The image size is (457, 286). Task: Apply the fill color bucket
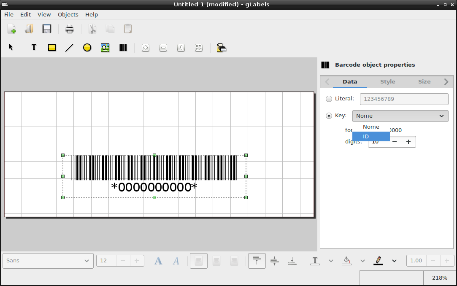[x=346, y=261]
